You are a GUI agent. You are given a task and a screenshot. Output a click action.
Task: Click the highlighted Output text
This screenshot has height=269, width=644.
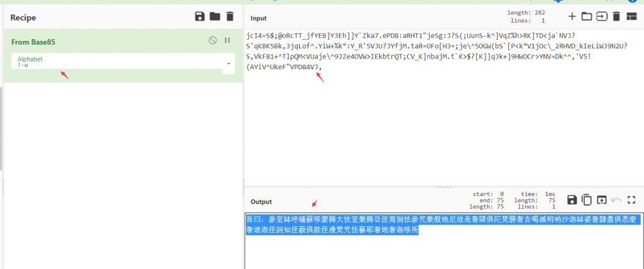tap(443, 224)
